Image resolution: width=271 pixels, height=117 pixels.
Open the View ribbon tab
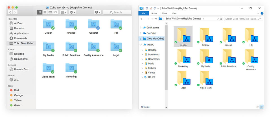coord(174,13)
